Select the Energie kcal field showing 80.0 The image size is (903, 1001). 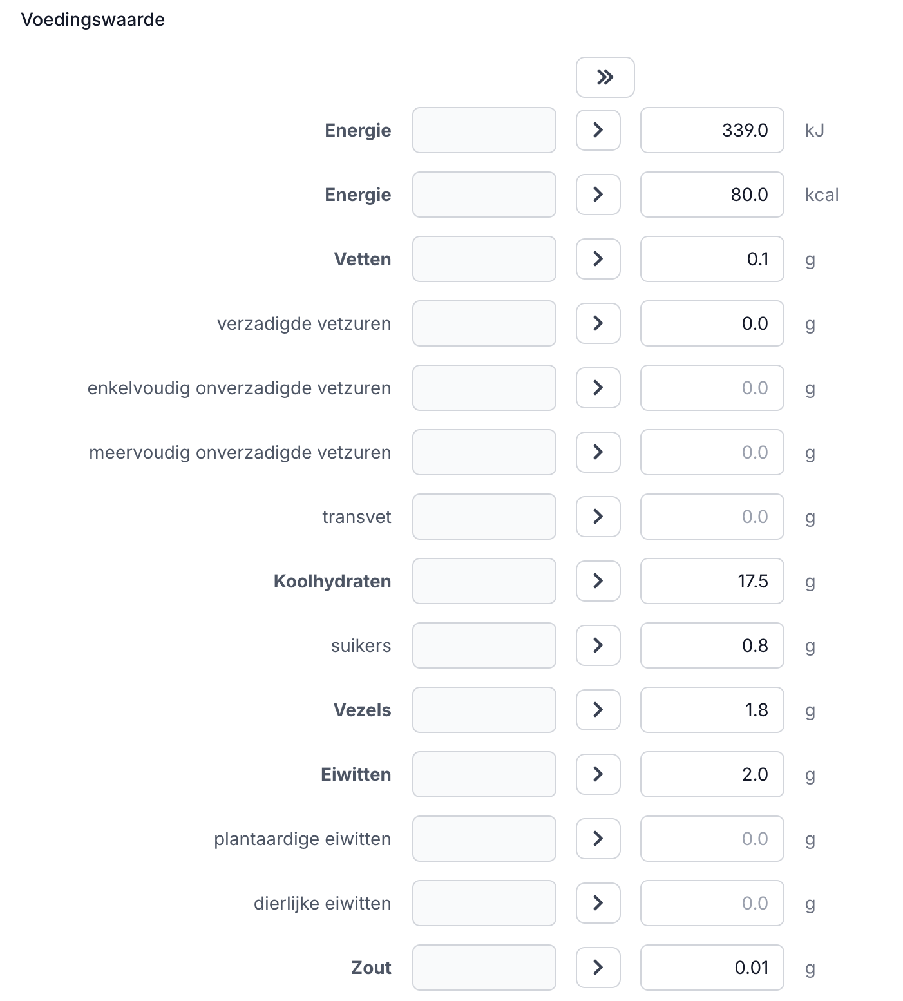point(712,195)
